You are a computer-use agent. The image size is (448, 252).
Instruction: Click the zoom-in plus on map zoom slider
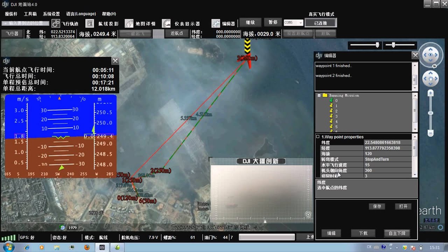tap(431, 93)
